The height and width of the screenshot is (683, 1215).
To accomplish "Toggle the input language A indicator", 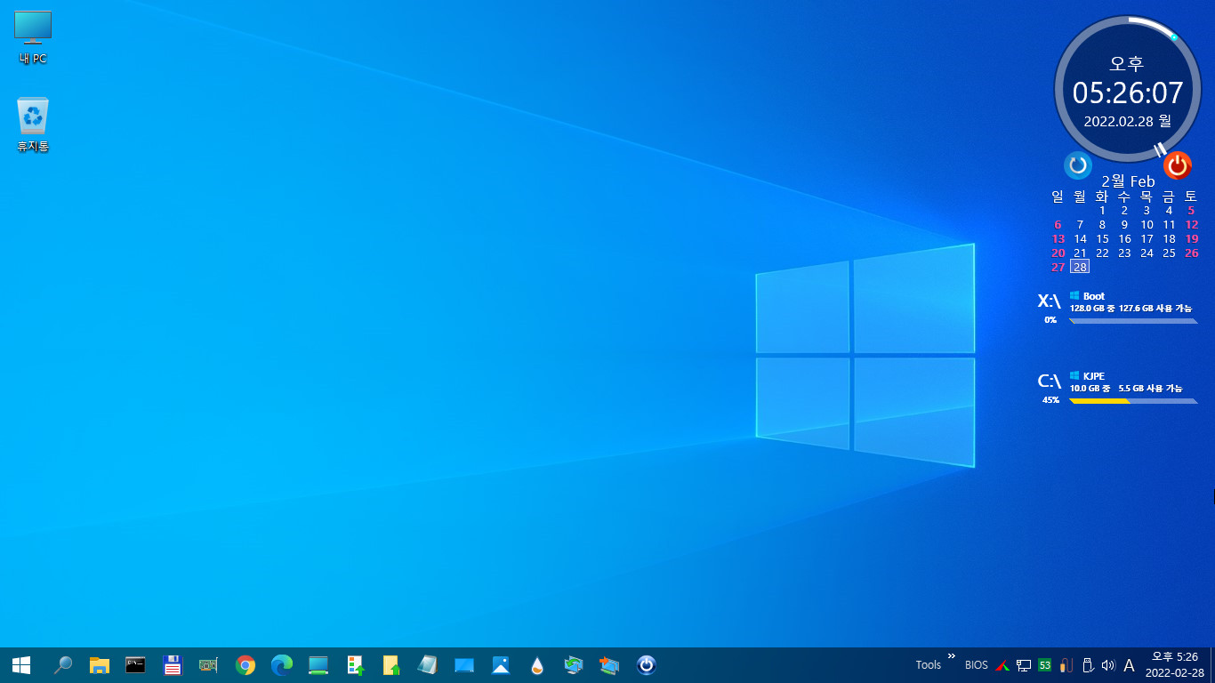I will click(x=1130, y=665).
